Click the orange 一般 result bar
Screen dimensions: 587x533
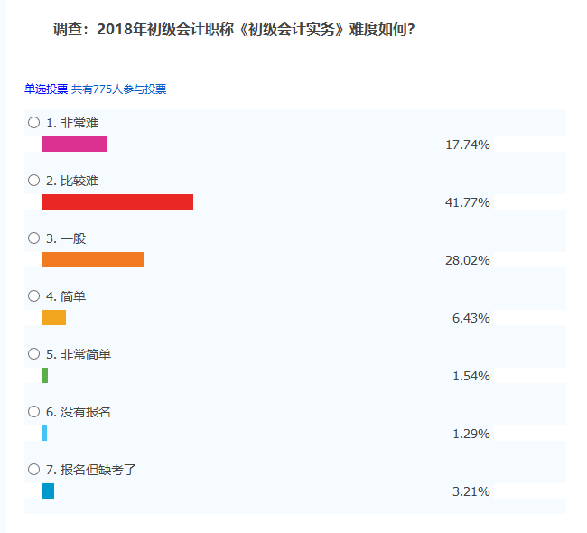(x=93, y=260)
